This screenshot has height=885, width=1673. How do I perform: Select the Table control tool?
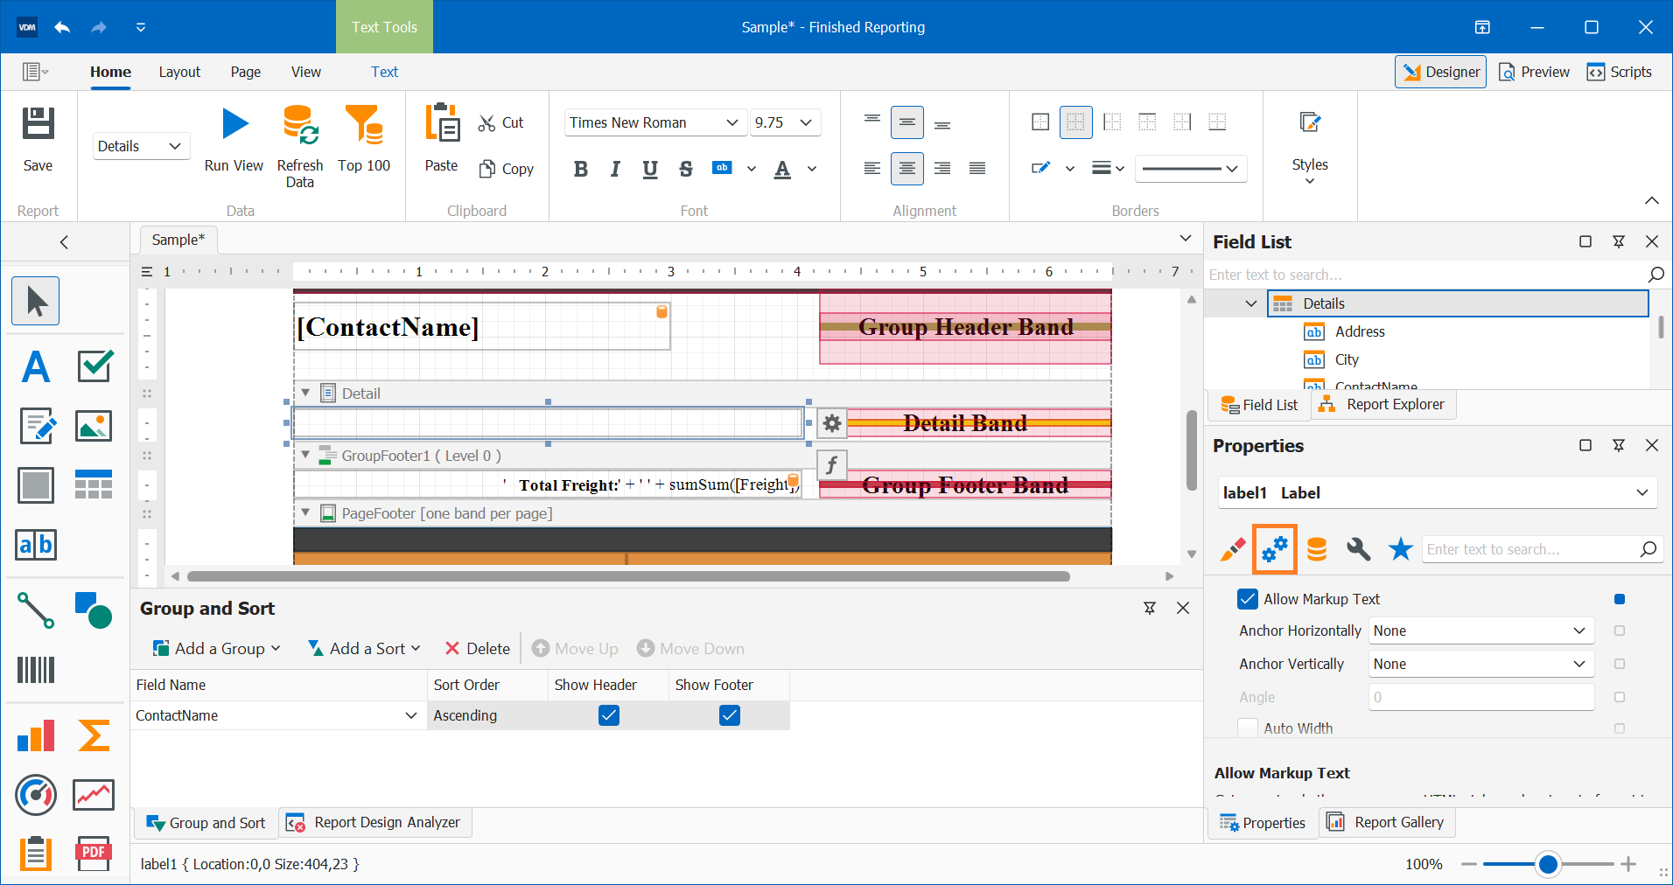94,484
